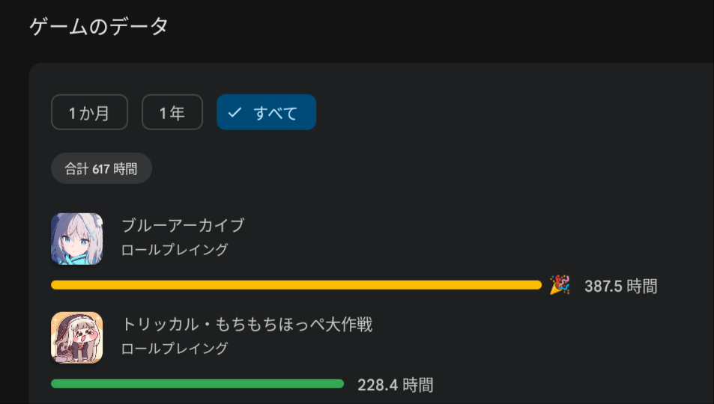Click the 387.5 時間 playtime value
Viewport: 714px width, 404px height.
[620, 286]
